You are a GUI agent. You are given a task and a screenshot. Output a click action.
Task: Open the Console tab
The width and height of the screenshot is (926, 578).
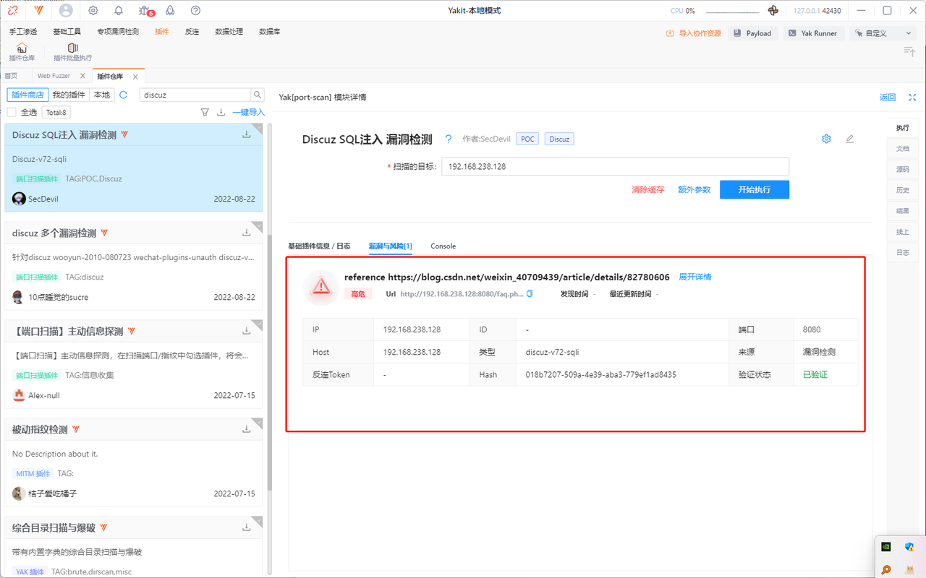point(443,246)
